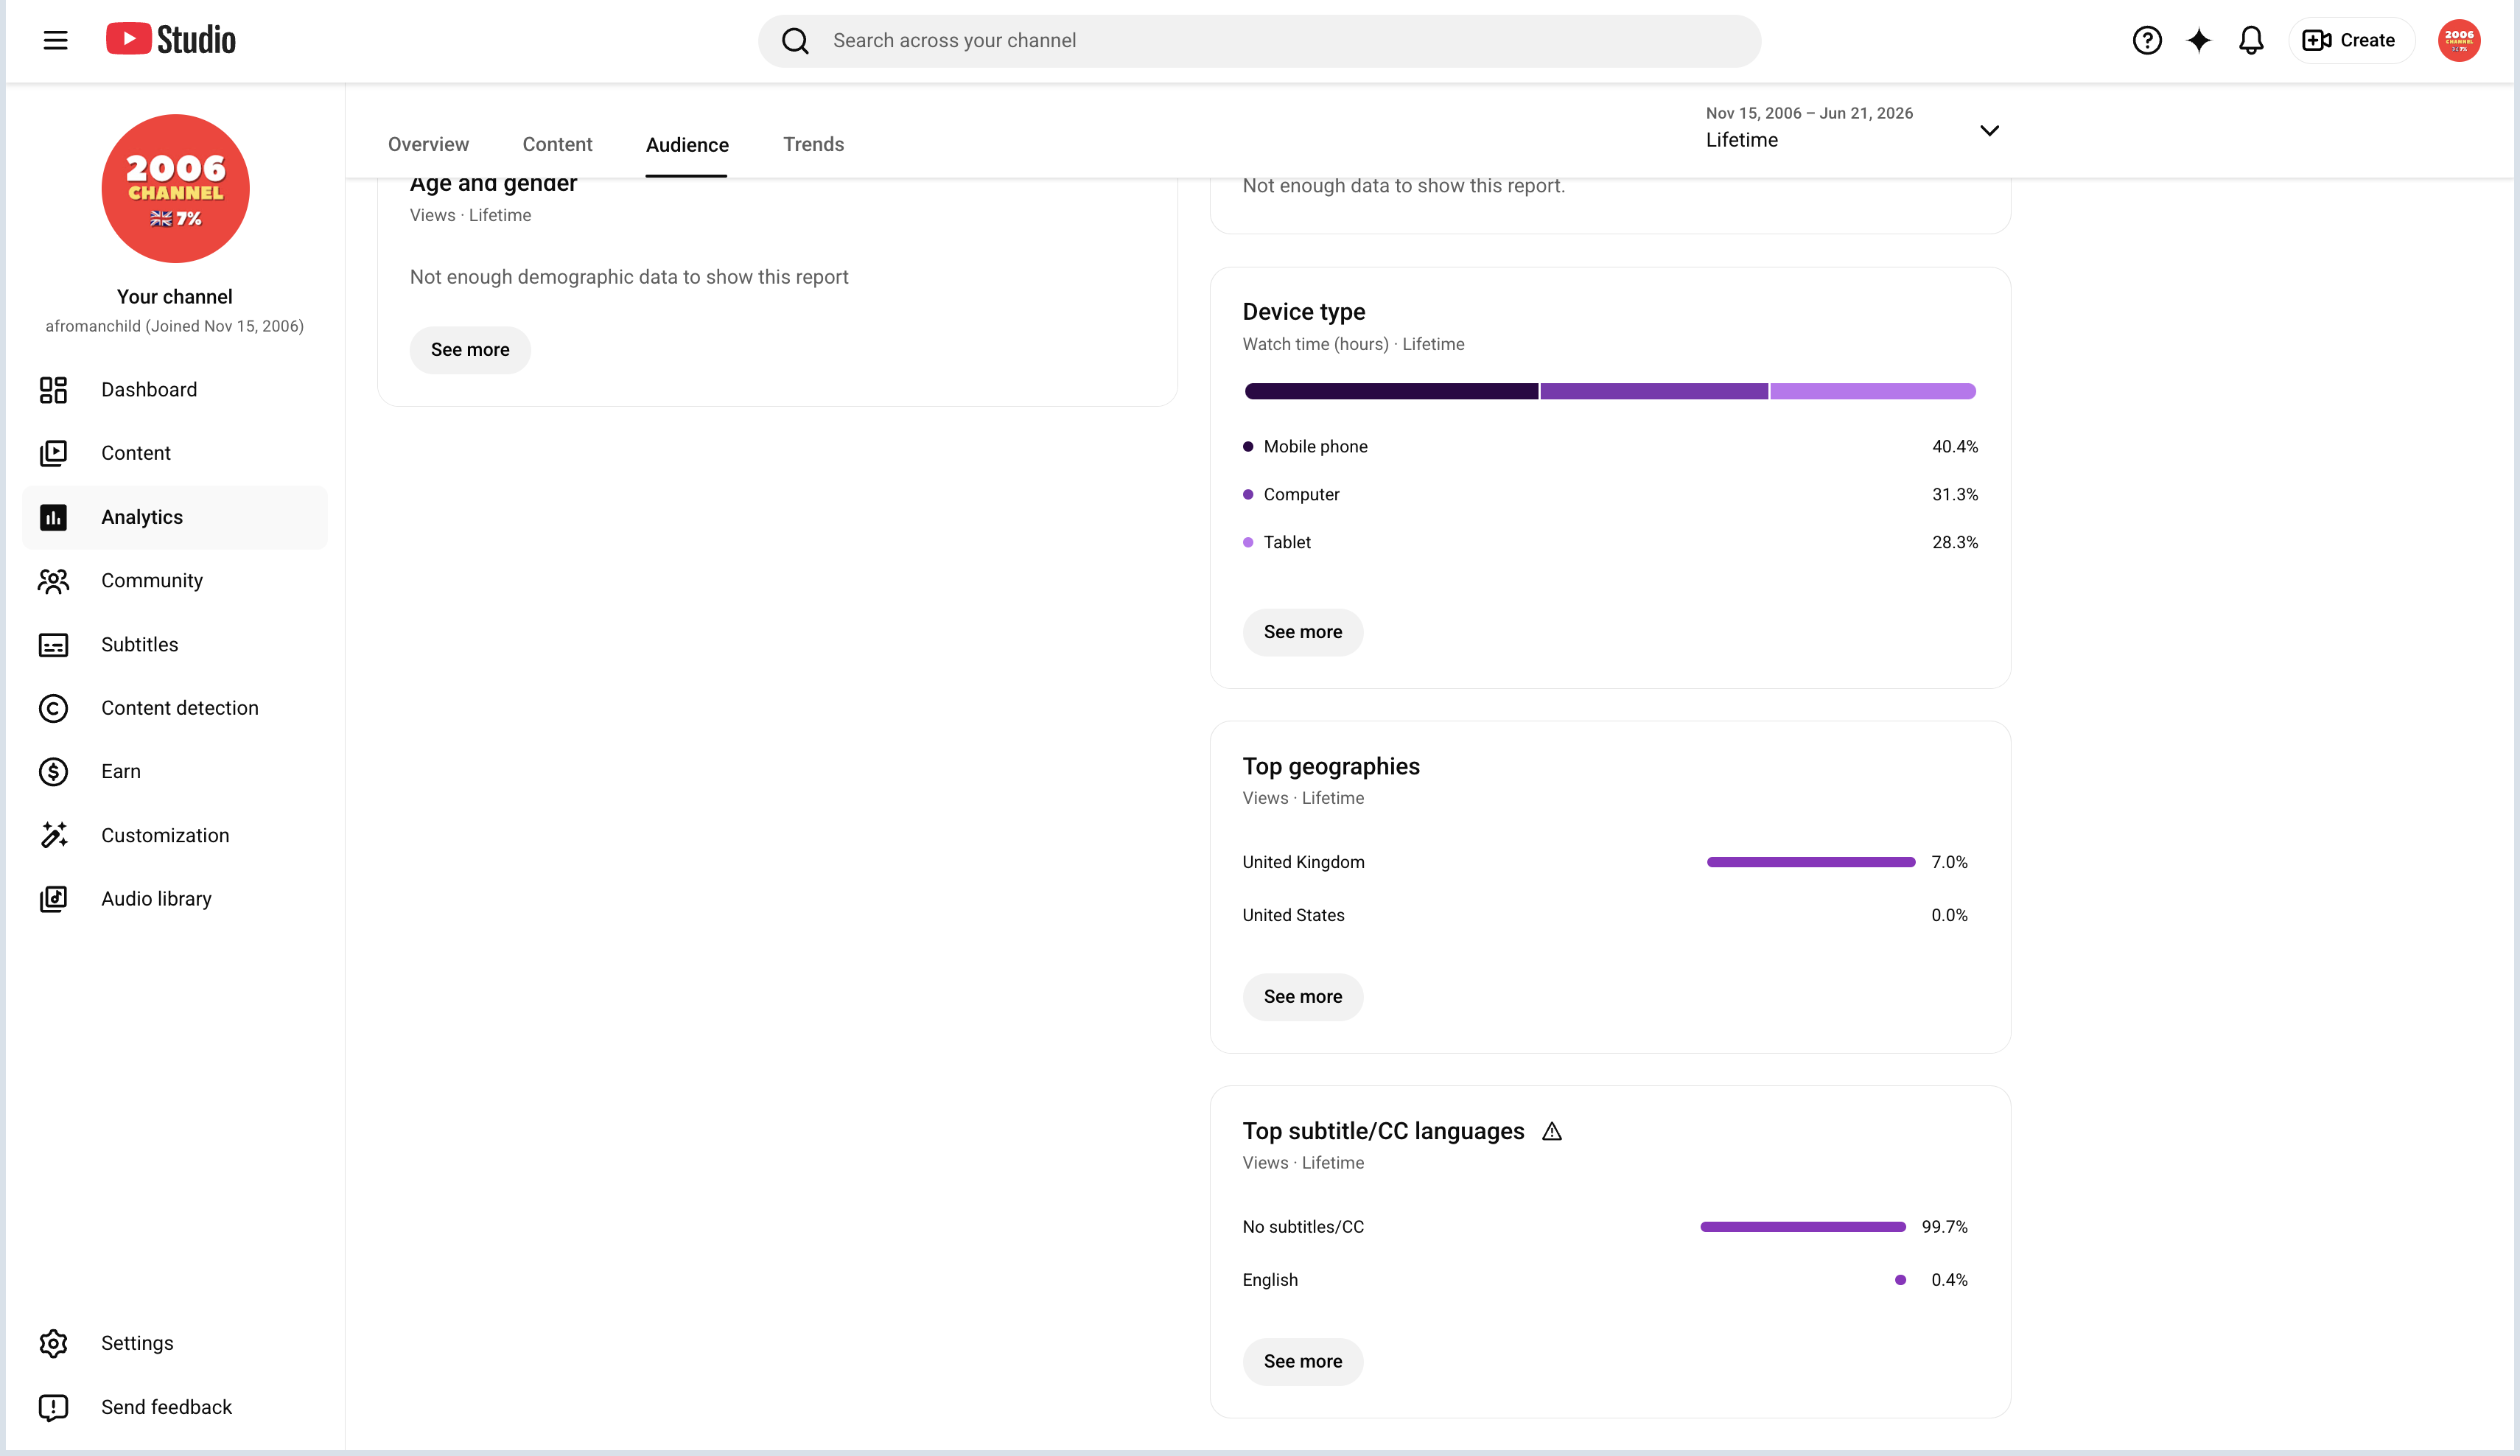The height and width of the screenshot is (1456, 2520).
Task: Switch to the Trends tab
Action: [813, 144]
